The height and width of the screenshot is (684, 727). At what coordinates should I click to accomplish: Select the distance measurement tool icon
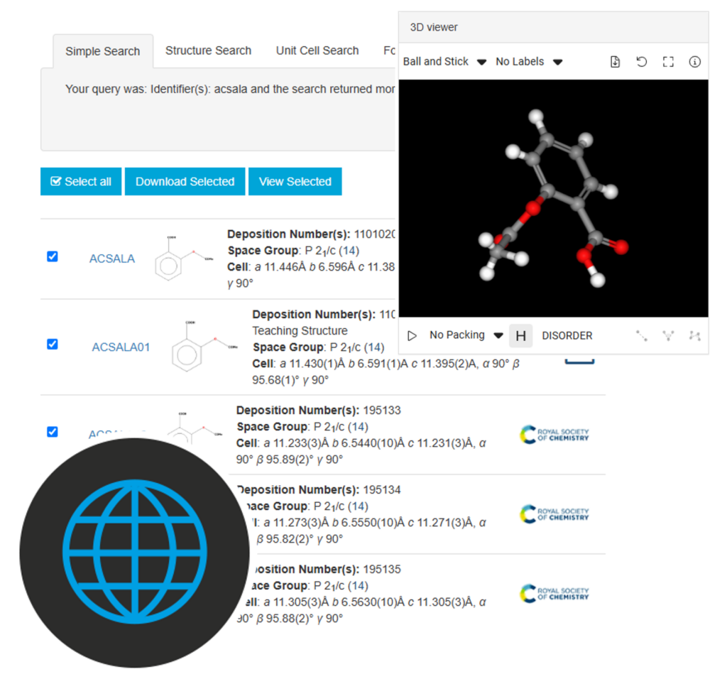tap(641, 336)
